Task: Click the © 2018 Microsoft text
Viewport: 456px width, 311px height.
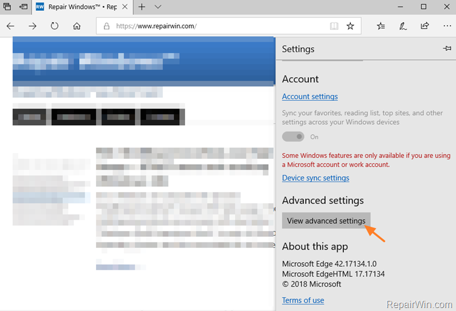Action: point(312,284)
